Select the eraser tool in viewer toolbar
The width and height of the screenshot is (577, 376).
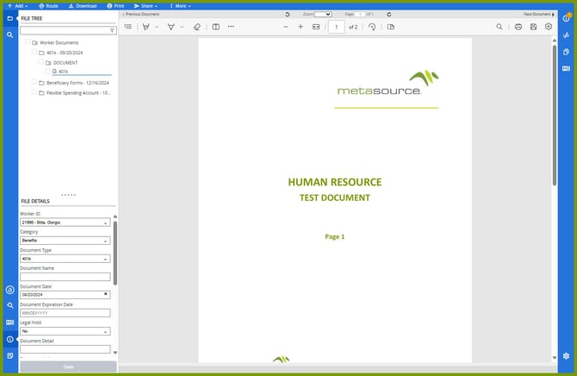pos(197,27)
